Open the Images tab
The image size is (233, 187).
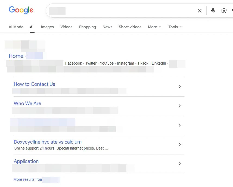click(x=47, y=27)
